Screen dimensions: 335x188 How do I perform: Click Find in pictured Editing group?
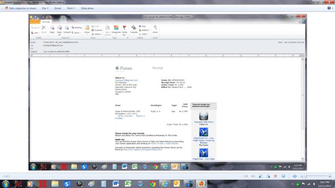(x=142, y=26)
